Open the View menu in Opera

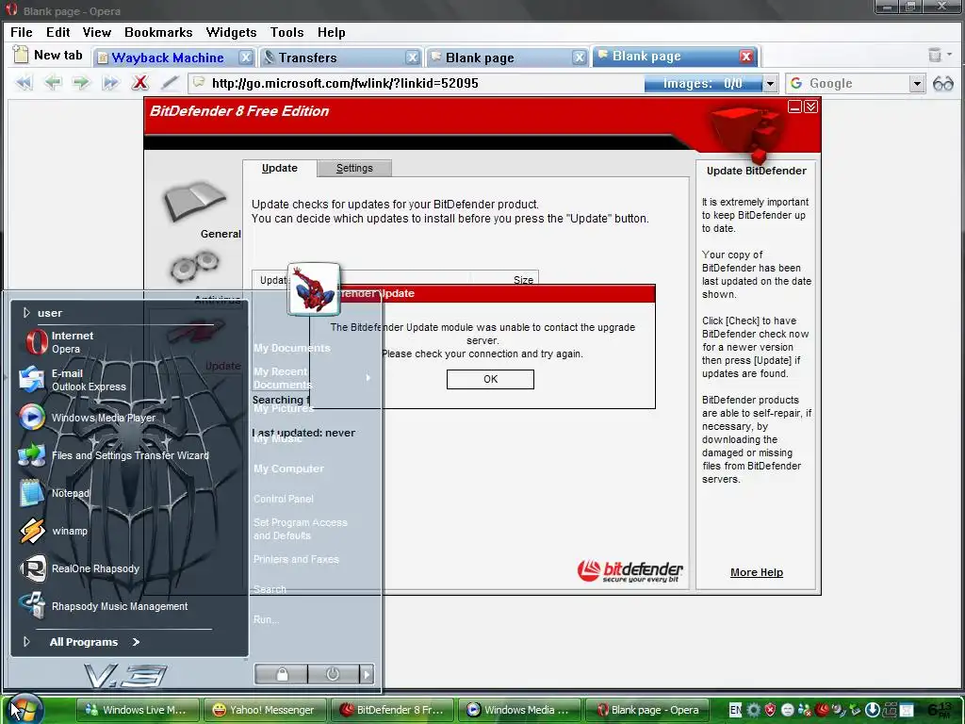[x=97, y=32]
